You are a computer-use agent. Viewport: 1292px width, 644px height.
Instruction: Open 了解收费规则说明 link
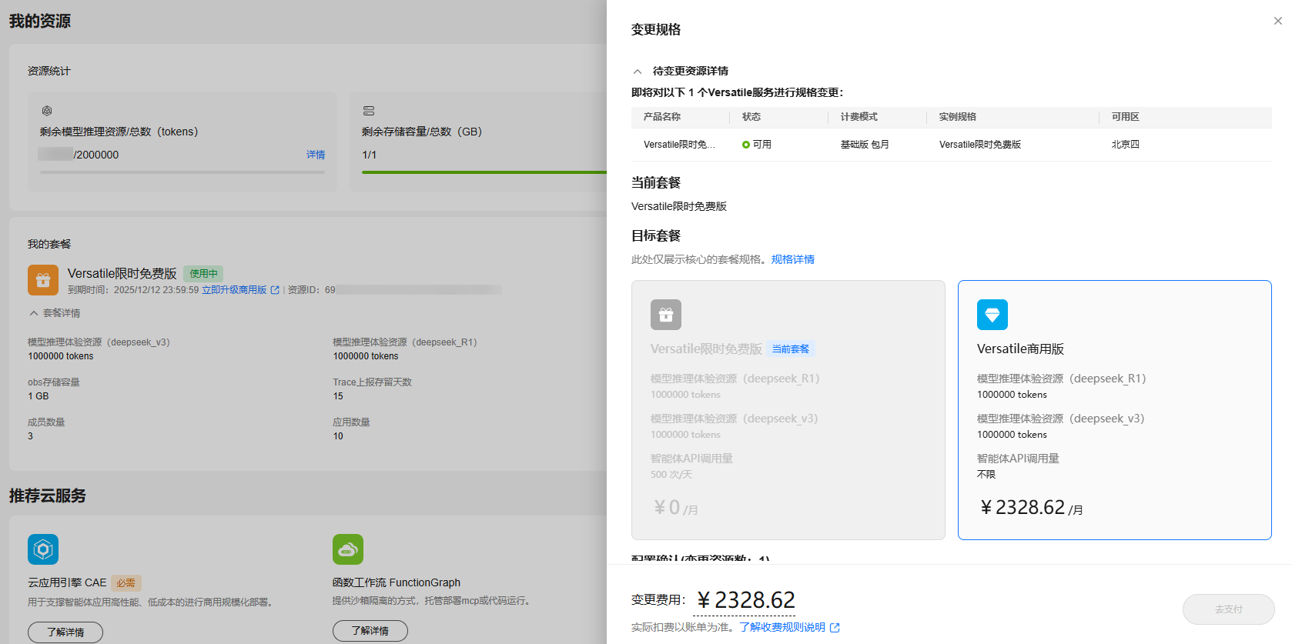coord(782,628)
